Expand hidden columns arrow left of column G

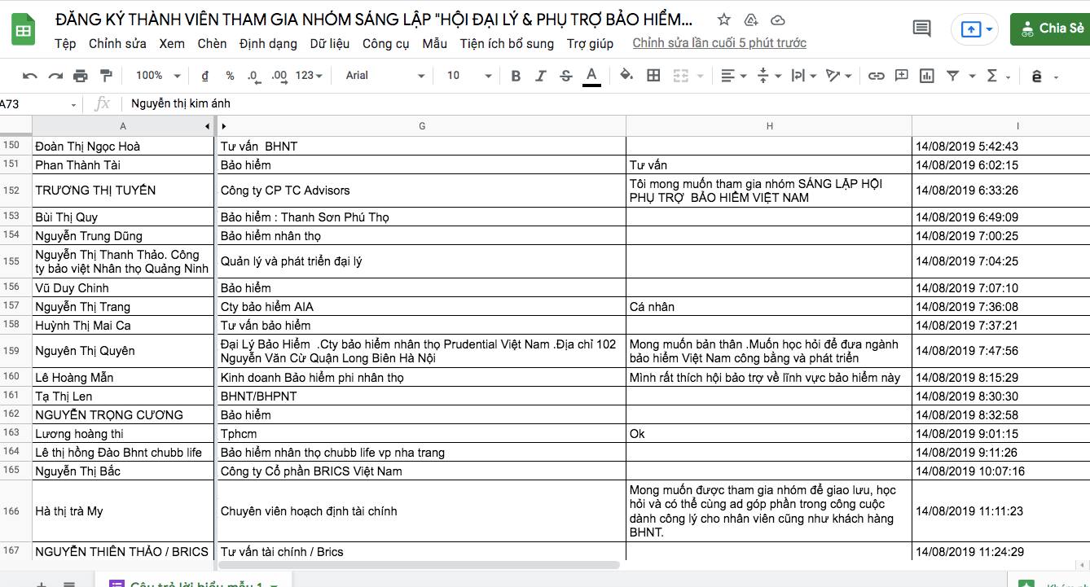coord(224,126)
